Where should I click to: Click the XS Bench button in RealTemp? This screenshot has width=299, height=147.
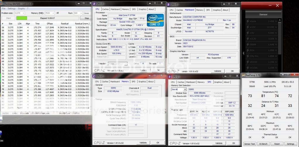(x=263, y=144)
